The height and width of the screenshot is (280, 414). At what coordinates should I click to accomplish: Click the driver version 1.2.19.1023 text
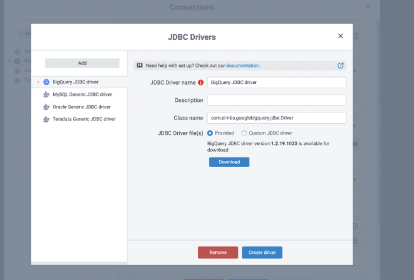pos(284,143)
